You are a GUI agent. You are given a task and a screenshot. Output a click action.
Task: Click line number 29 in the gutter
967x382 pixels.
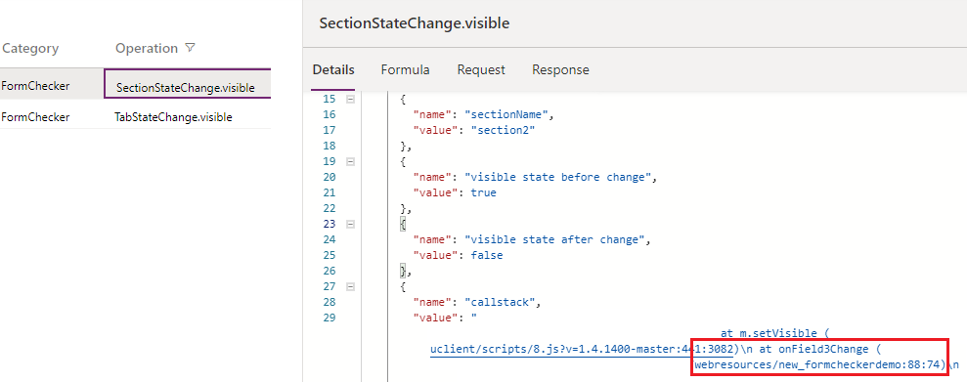coord(329,318)
